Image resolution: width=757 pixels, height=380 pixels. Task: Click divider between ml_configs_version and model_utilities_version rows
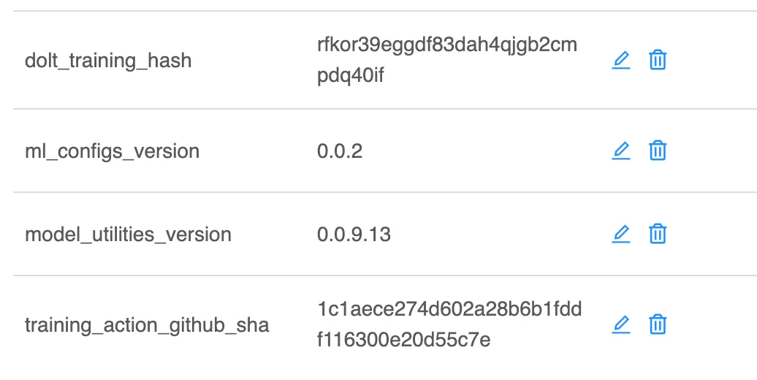(378, 192)
